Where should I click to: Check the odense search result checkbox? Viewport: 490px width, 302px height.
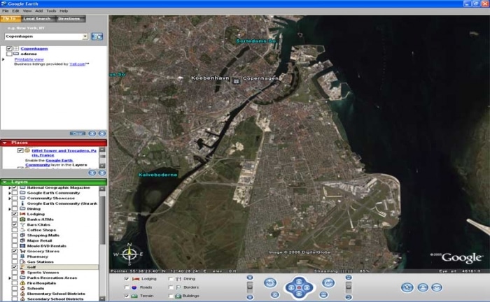pos(8,54)
